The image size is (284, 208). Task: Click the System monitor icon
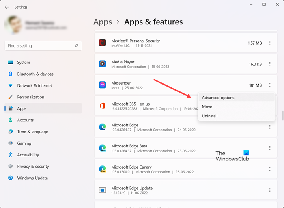tap(11, 62)
